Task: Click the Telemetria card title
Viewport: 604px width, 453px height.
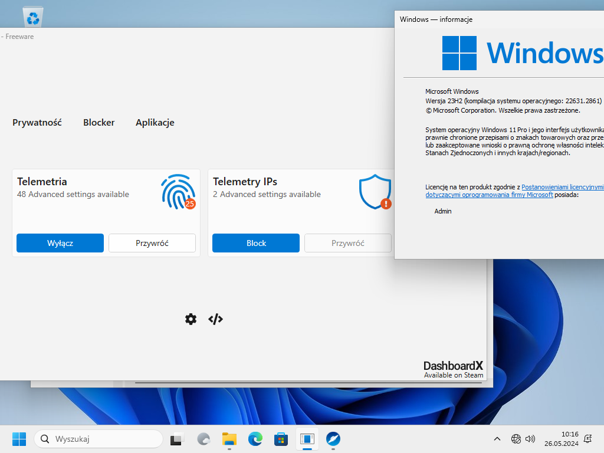Action: pyautogui.click(x=42, y=182)
